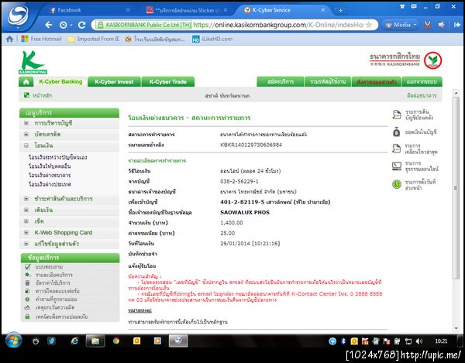Screen dimensions: 465x363
Task: Select the K-Cyber Trade tab
Action: click(x=168, y=82)
